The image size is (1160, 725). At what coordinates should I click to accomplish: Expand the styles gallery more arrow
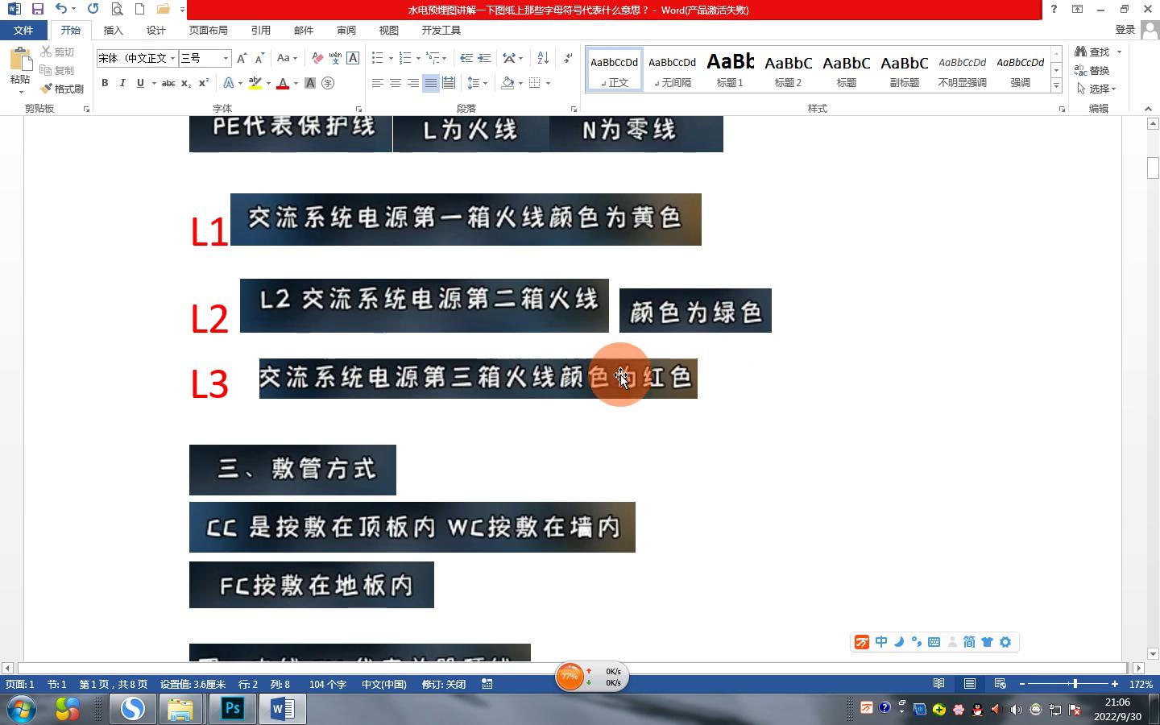coord(1056,85)
